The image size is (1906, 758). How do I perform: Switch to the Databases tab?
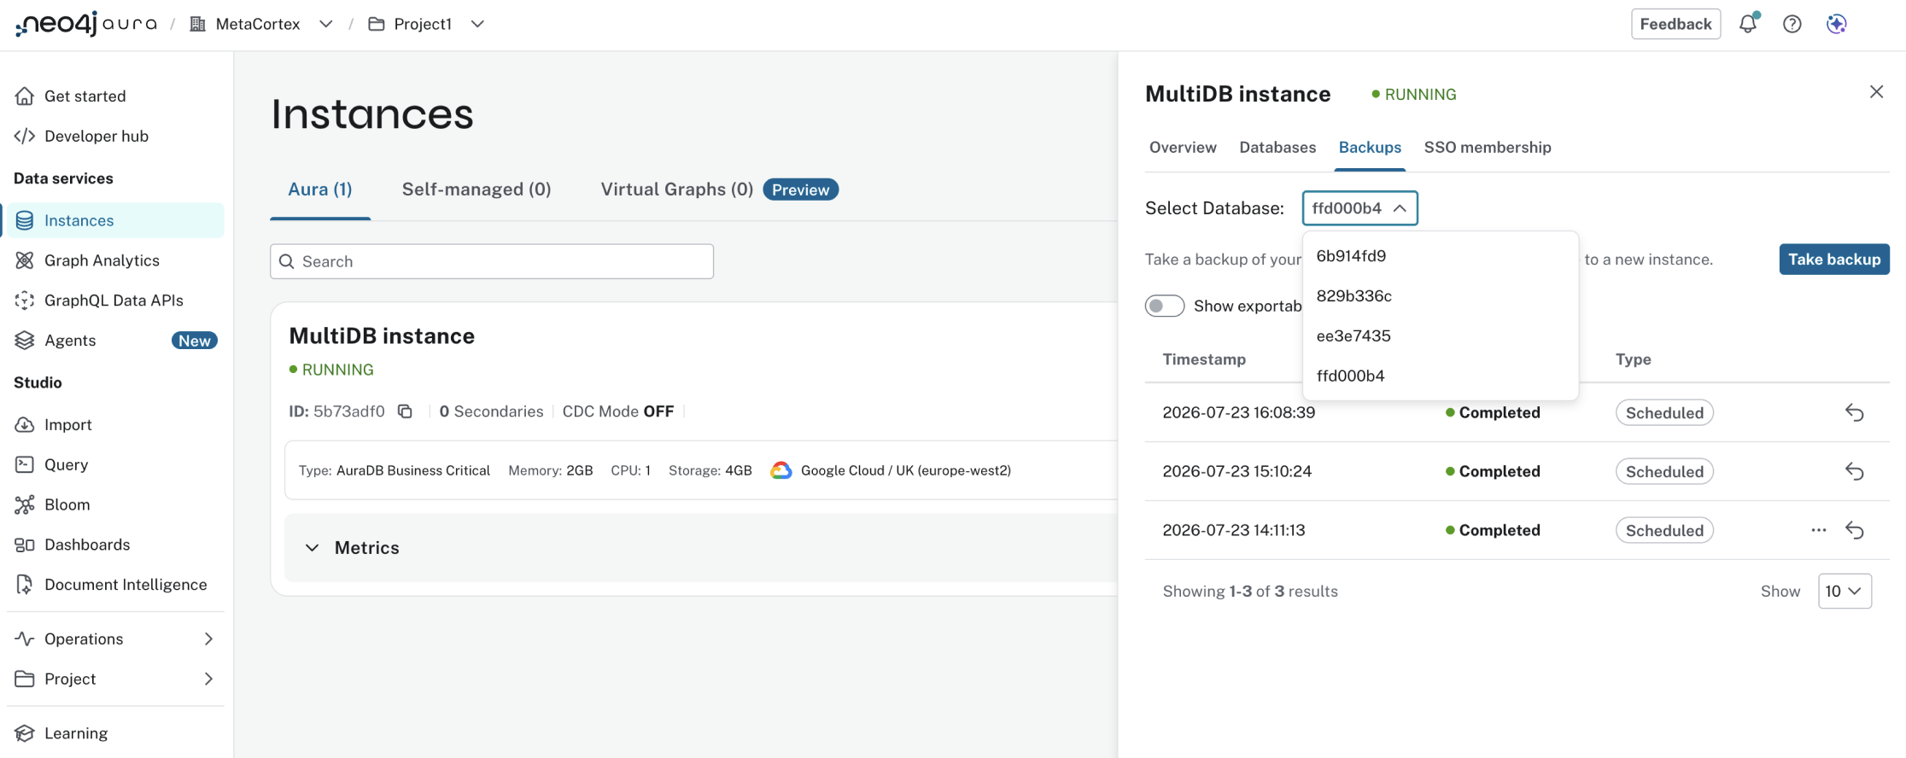coord(1277,148)
